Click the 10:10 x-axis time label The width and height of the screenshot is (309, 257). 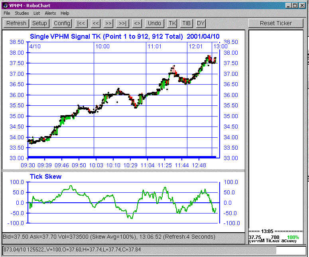click(113, 165)
